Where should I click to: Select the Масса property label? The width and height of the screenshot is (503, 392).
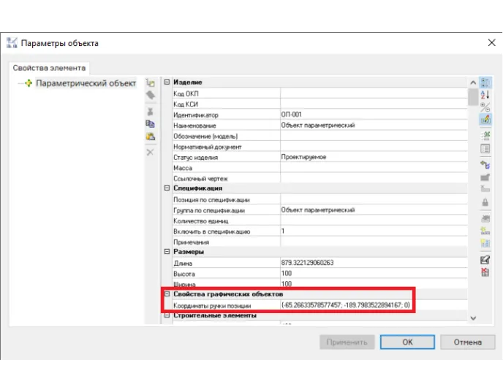click(183, 168)
